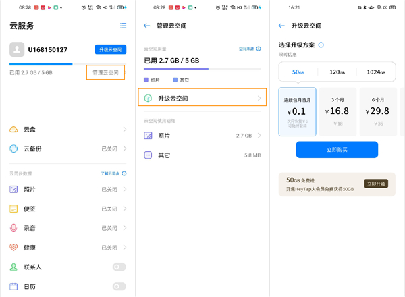Viewport: 405px width, 297px height.
Task: Open 照片 sync settings row
Action: click(x=67, y=190)
